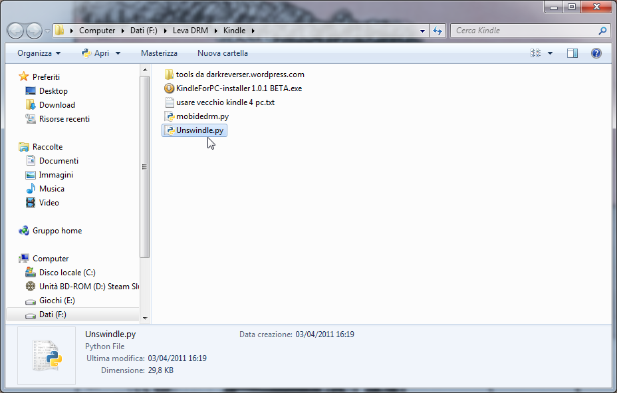Image resolution: width=617 pixels, height=393 pixels.
Task: Open the Video library
Action: coord(49,203)
